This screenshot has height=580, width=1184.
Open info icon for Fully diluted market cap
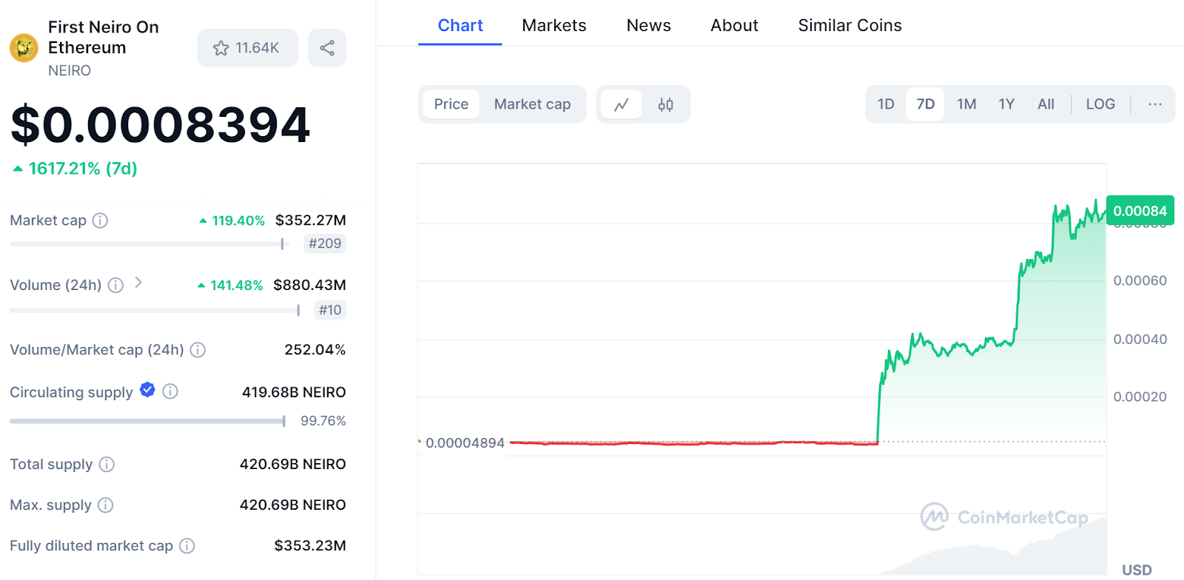[x=187, y=546]
